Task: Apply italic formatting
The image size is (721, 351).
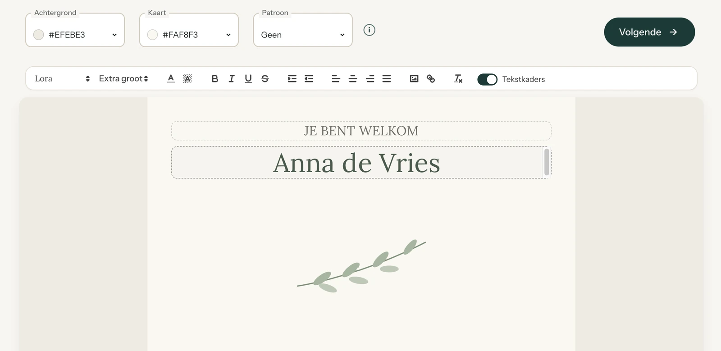Action: (x=232, y=79)
